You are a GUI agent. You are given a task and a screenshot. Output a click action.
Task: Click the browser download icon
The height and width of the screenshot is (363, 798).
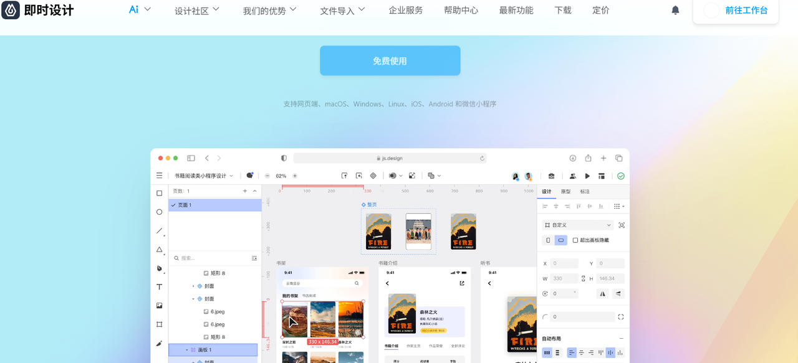point(572,158)
